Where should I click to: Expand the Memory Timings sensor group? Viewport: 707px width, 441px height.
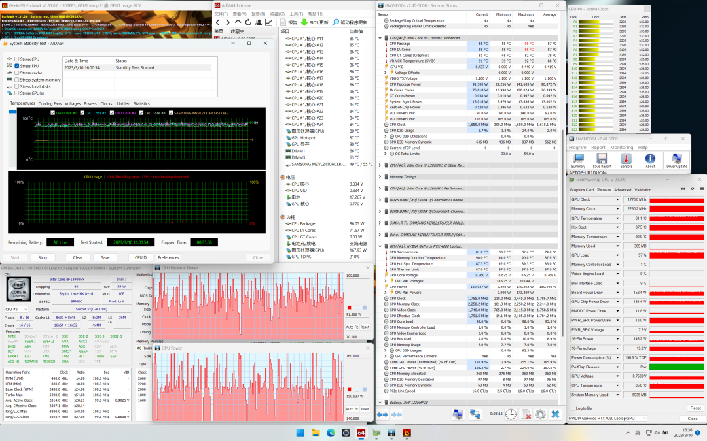pos(380,177)
